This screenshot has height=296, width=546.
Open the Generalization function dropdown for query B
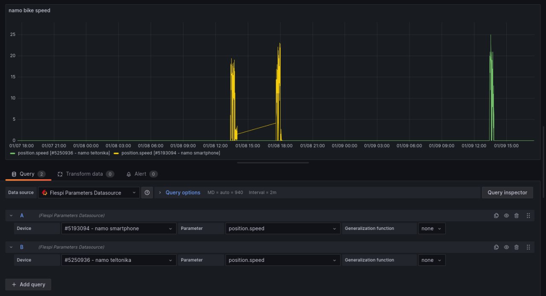(x=432, y=260)
